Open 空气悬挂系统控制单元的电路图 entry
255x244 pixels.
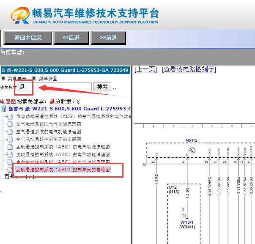49,139
